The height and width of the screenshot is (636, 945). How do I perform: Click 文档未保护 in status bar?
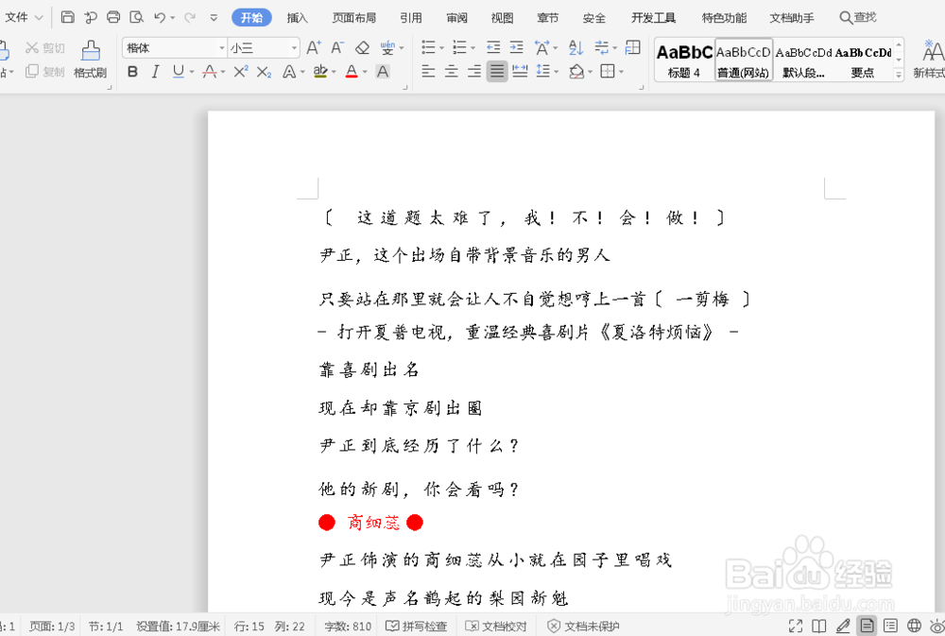click(x=583, y=627)
